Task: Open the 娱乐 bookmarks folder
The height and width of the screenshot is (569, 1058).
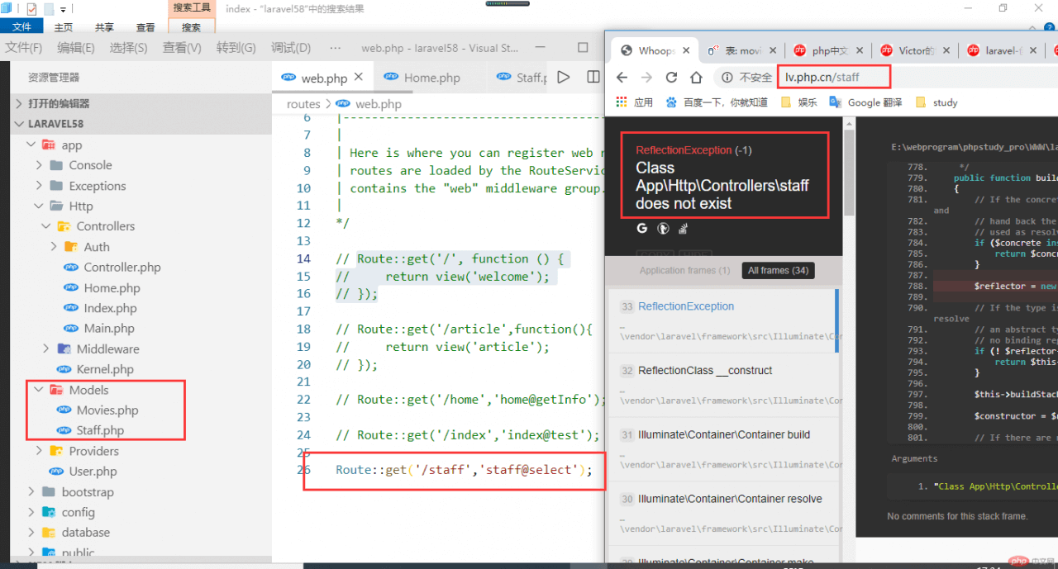Action: pyautogui.click(x=798, y=102)
